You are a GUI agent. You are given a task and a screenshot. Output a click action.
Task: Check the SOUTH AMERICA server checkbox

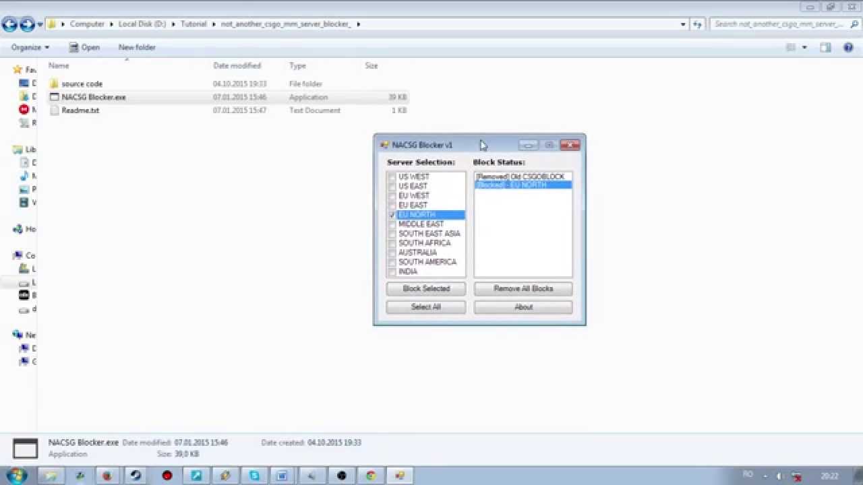[392, 261]
